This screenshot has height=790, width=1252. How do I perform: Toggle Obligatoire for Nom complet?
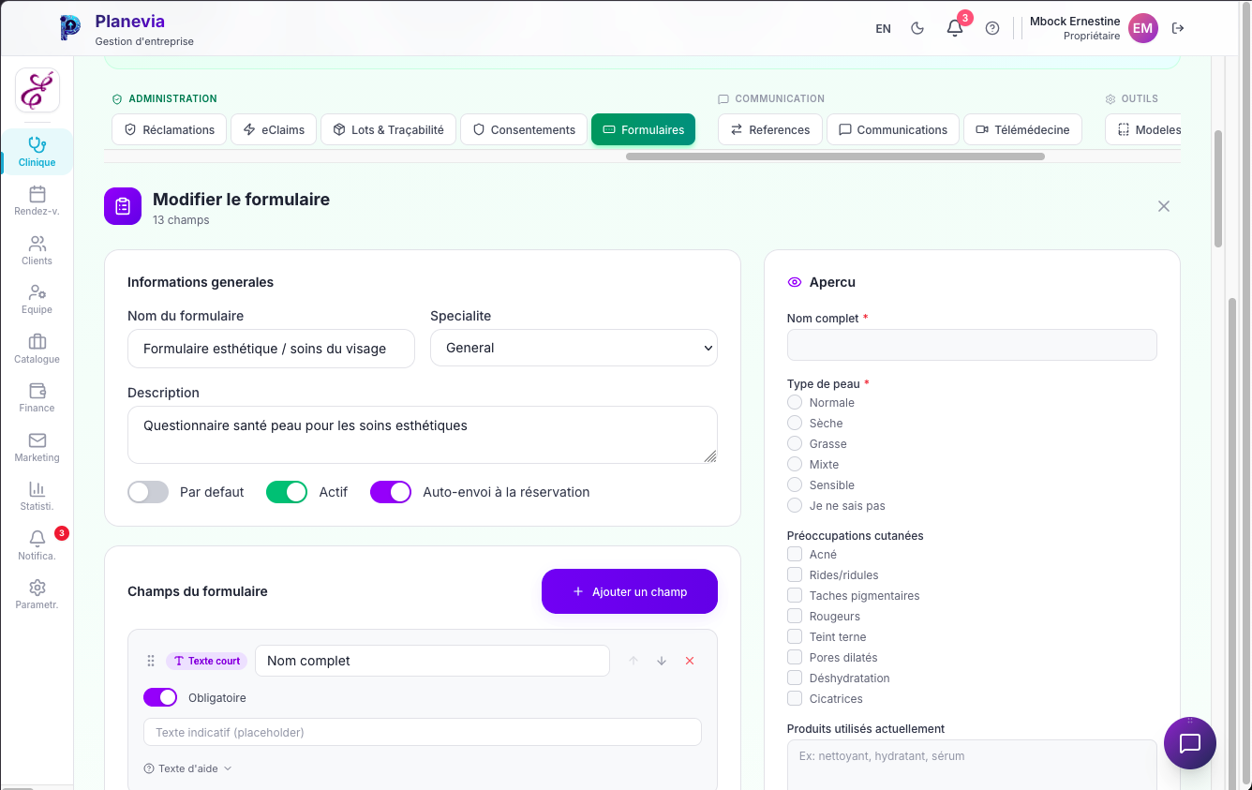pos(160,697)
